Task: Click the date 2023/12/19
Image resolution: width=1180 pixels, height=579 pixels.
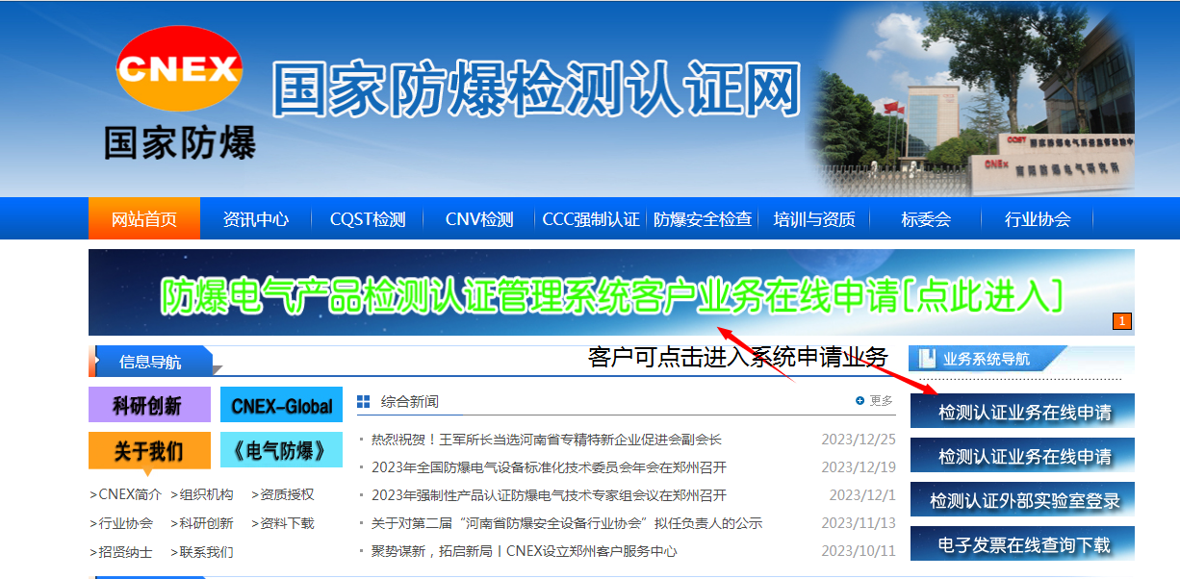Action: pyautogui.click(x=859, y=467)
